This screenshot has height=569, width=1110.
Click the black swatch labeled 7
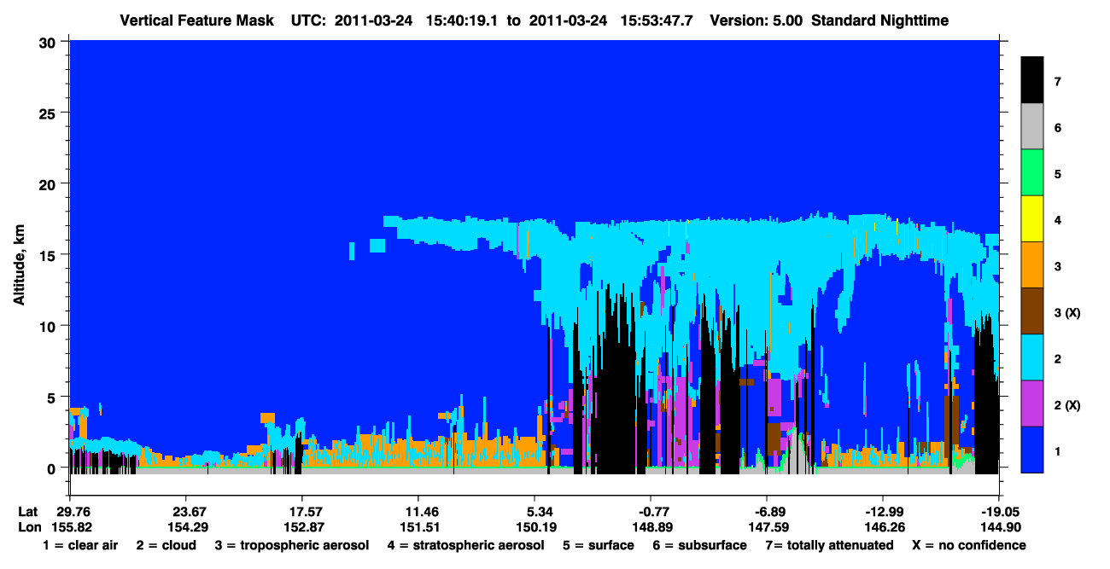1032,80
